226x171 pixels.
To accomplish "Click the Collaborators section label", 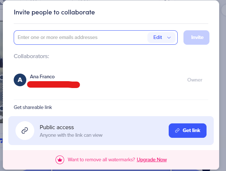I will tap(31, 56).
